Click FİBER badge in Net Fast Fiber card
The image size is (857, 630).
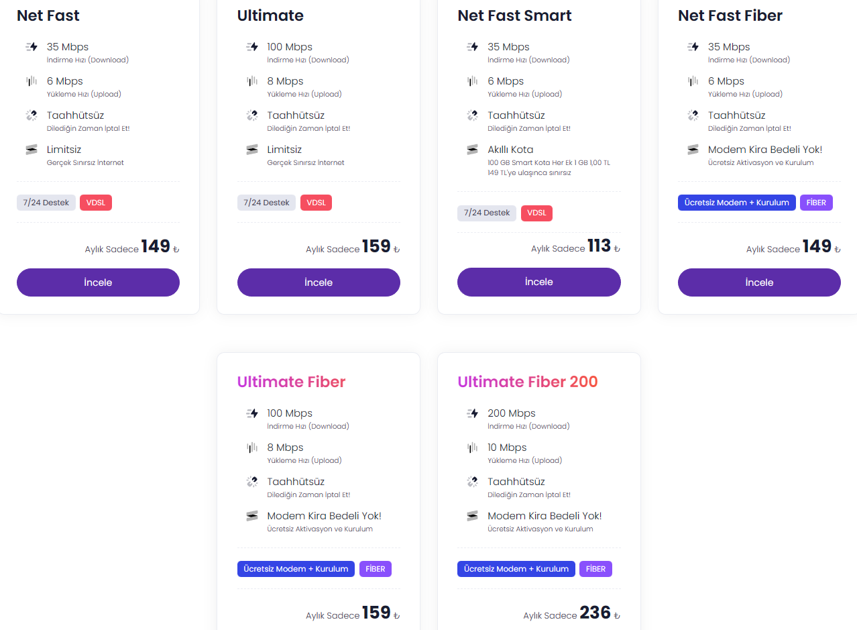[x=816, y=203]
